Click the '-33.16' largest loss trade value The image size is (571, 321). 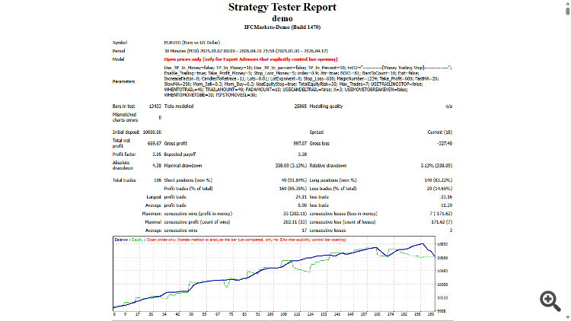coord(445,197)
